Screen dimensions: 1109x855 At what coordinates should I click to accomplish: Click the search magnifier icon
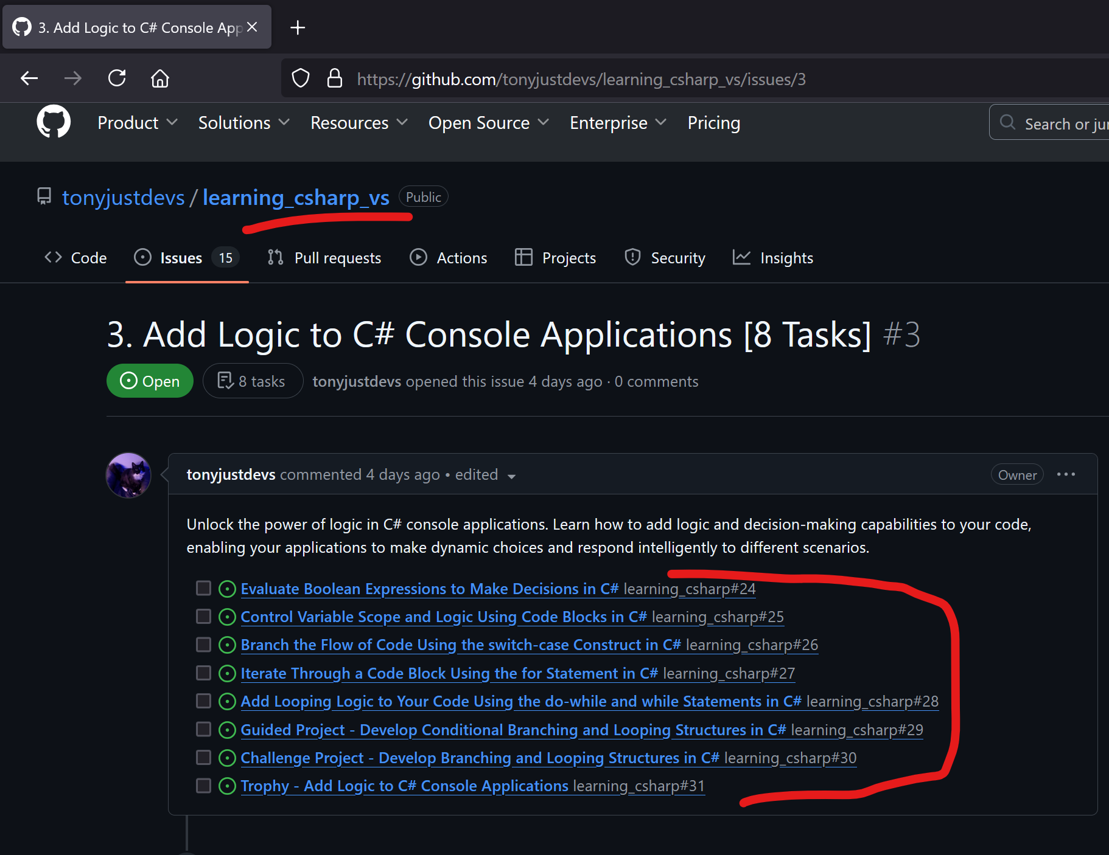(x=1007, y=122)
